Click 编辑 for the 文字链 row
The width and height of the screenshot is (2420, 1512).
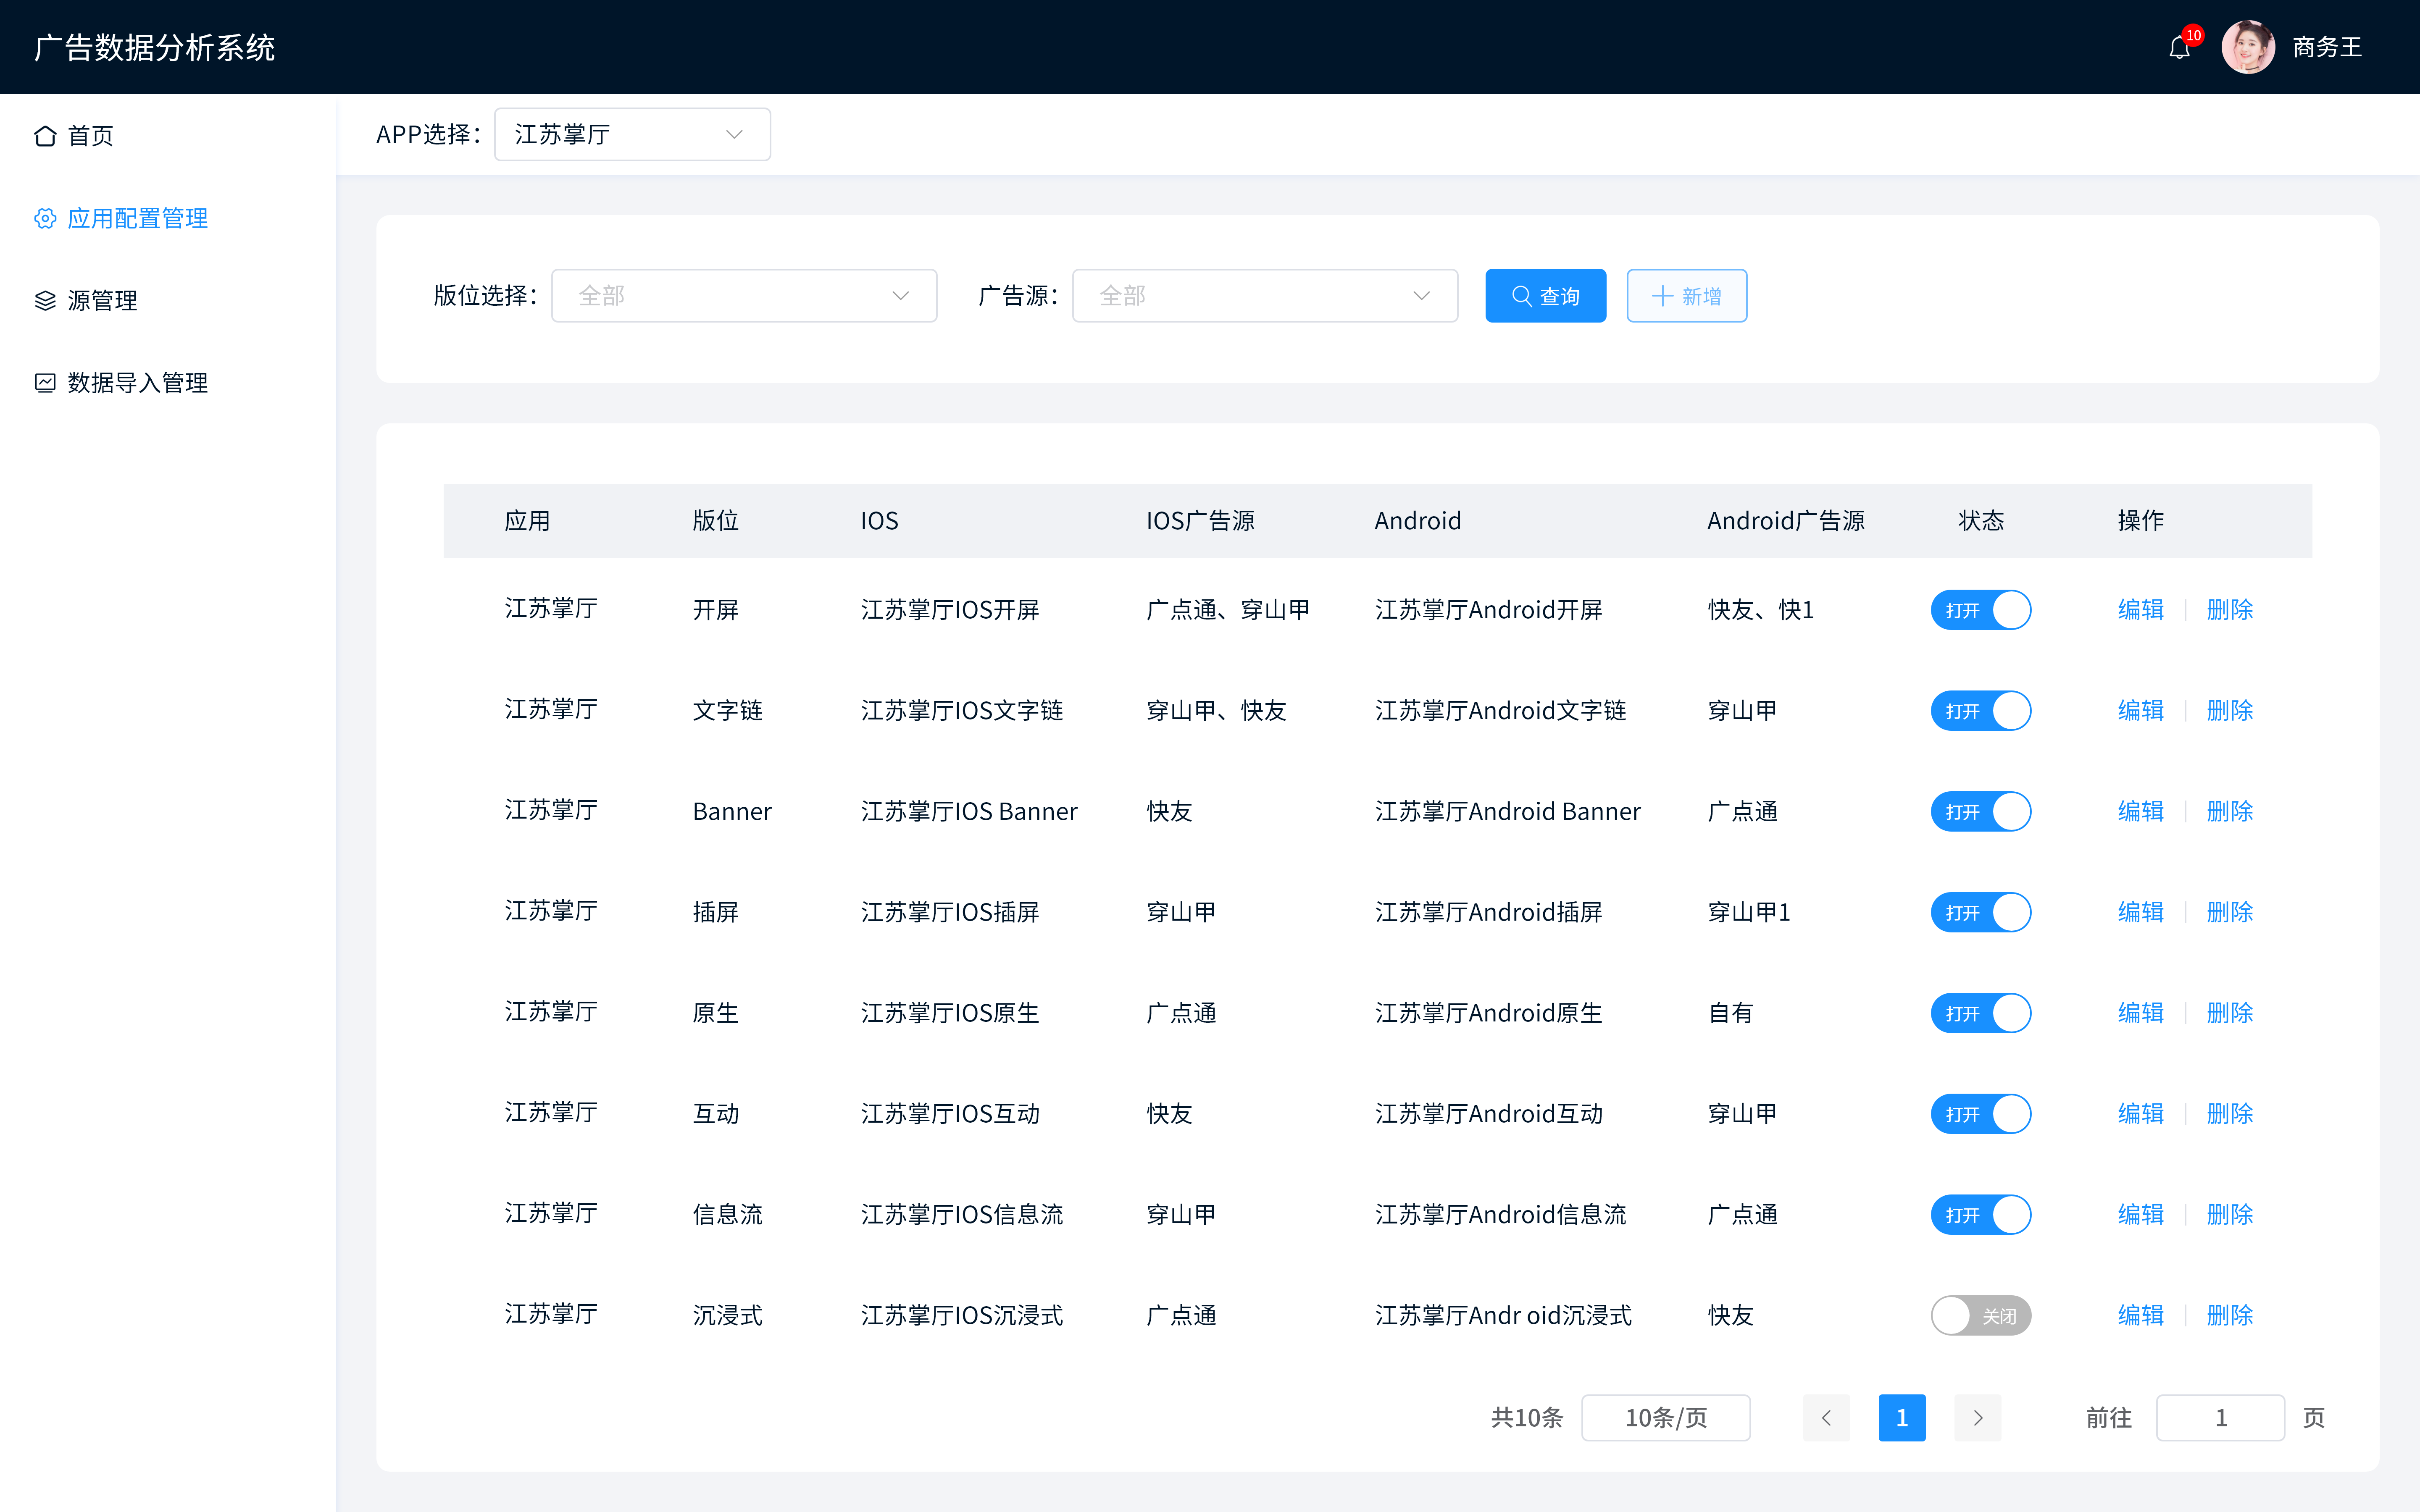point(2141,711)
